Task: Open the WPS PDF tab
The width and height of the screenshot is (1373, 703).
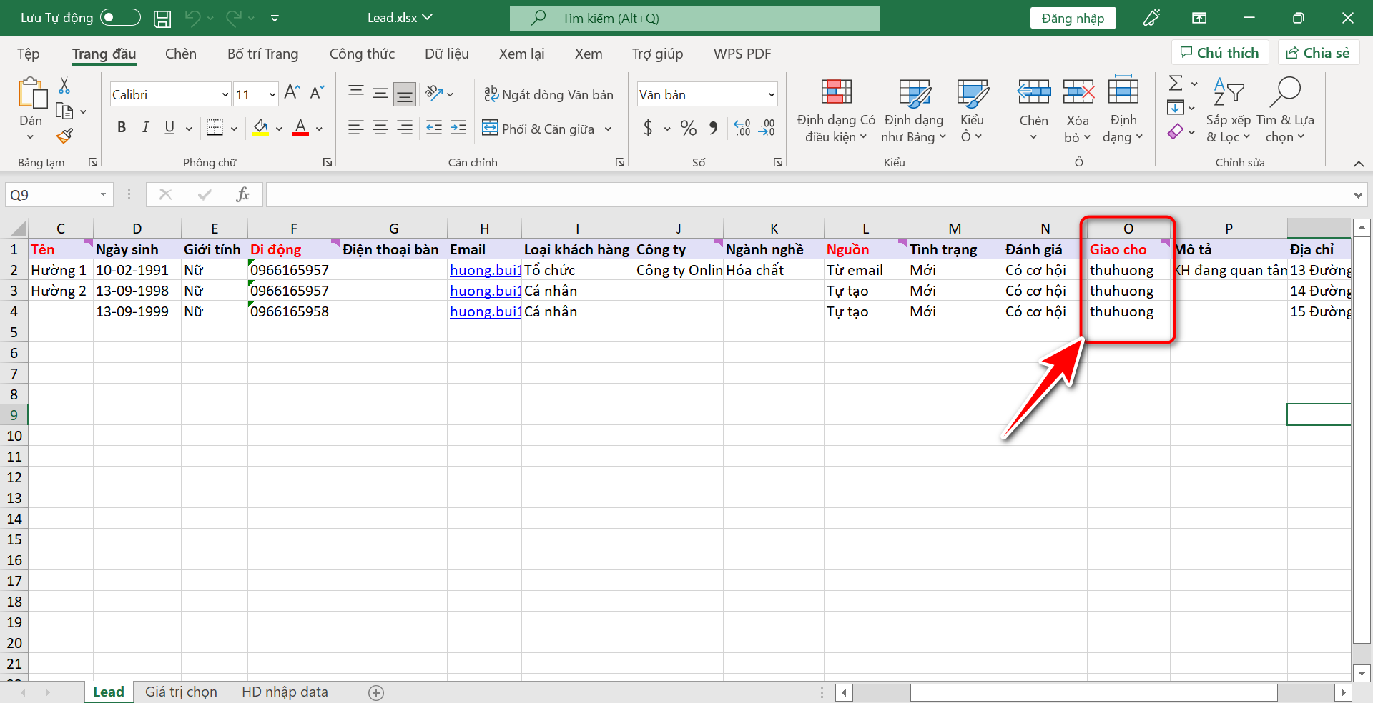Action: pos(742,54)
